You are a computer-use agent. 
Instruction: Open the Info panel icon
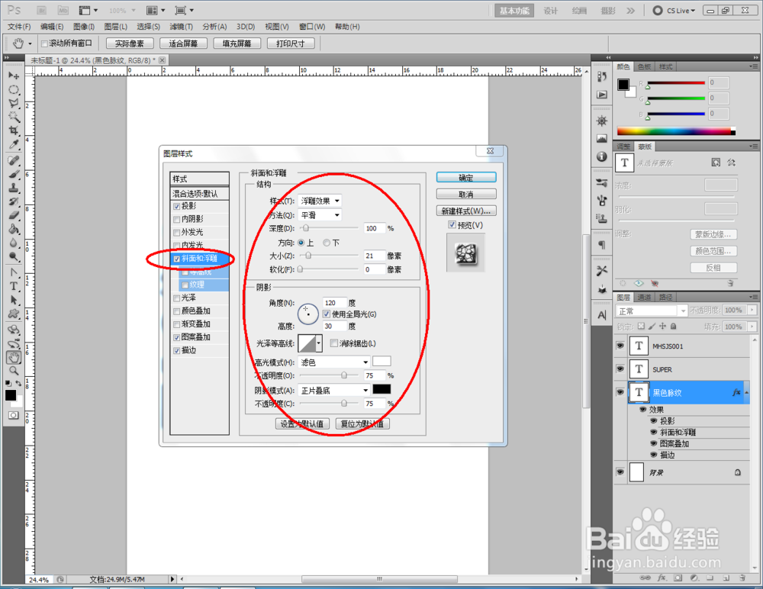pyautogui.click(x=602, y=156)
